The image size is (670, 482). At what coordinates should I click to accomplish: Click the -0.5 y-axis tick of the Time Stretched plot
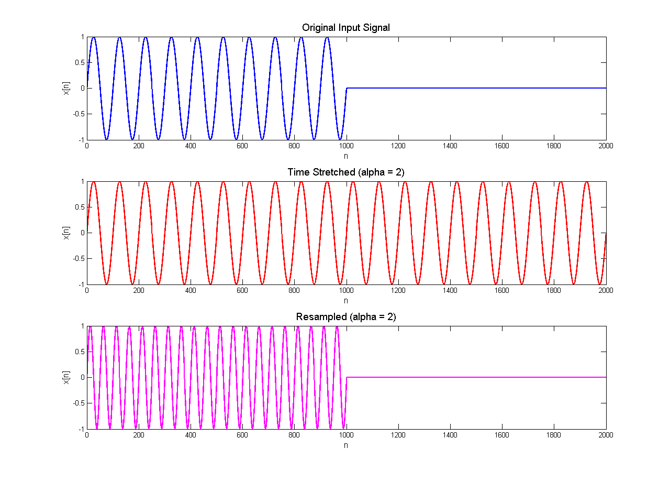(x=79, y=258)
